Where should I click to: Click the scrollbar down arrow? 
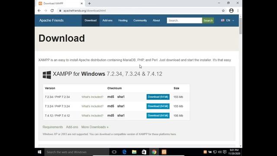coord(241,146)
